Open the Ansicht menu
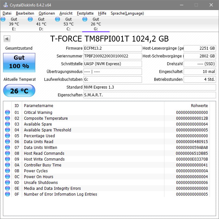Screen dimensions: 219x219 pos(66,13)
